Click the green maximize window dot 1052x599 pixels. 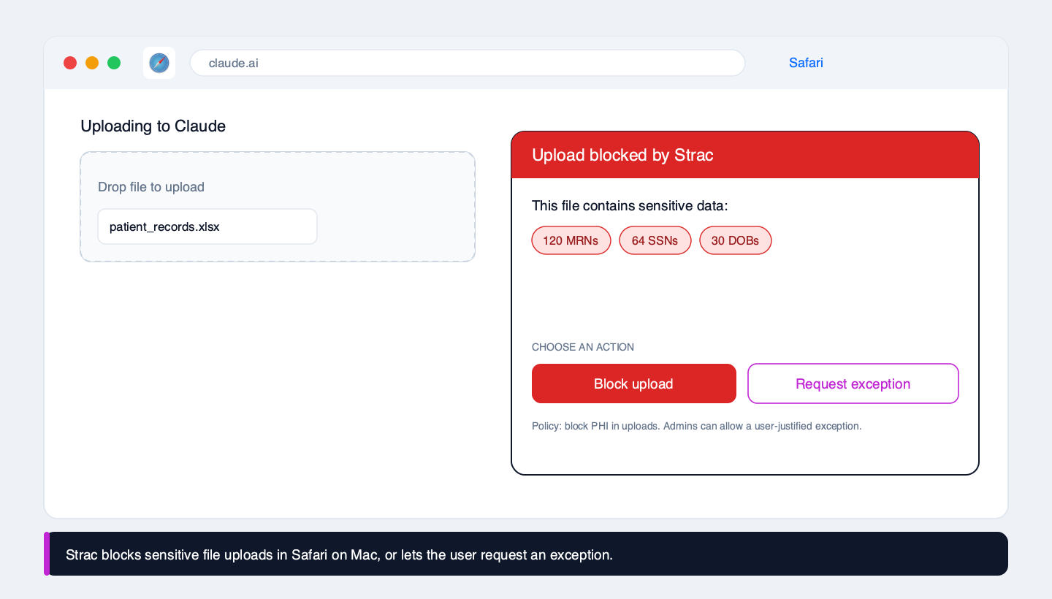(114, 63)
